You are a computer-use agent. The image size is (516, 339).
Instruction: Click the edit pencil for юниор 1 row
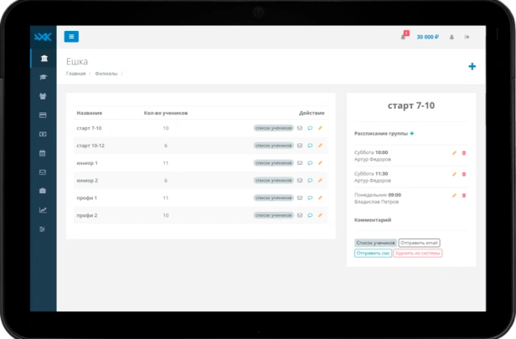pyautogui.click(x=320, y=163)
